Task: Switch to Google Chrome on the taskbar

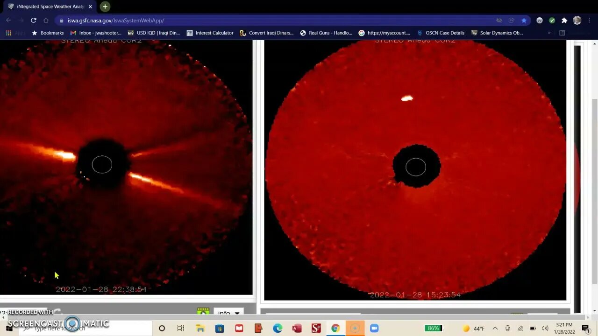Action: click(x=335, y=329)
